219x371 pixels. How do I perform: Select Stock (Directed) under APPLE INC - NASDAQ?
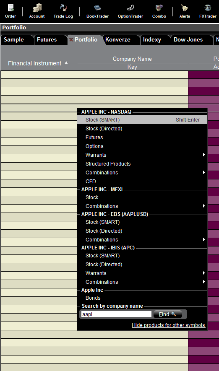[142, 128]
